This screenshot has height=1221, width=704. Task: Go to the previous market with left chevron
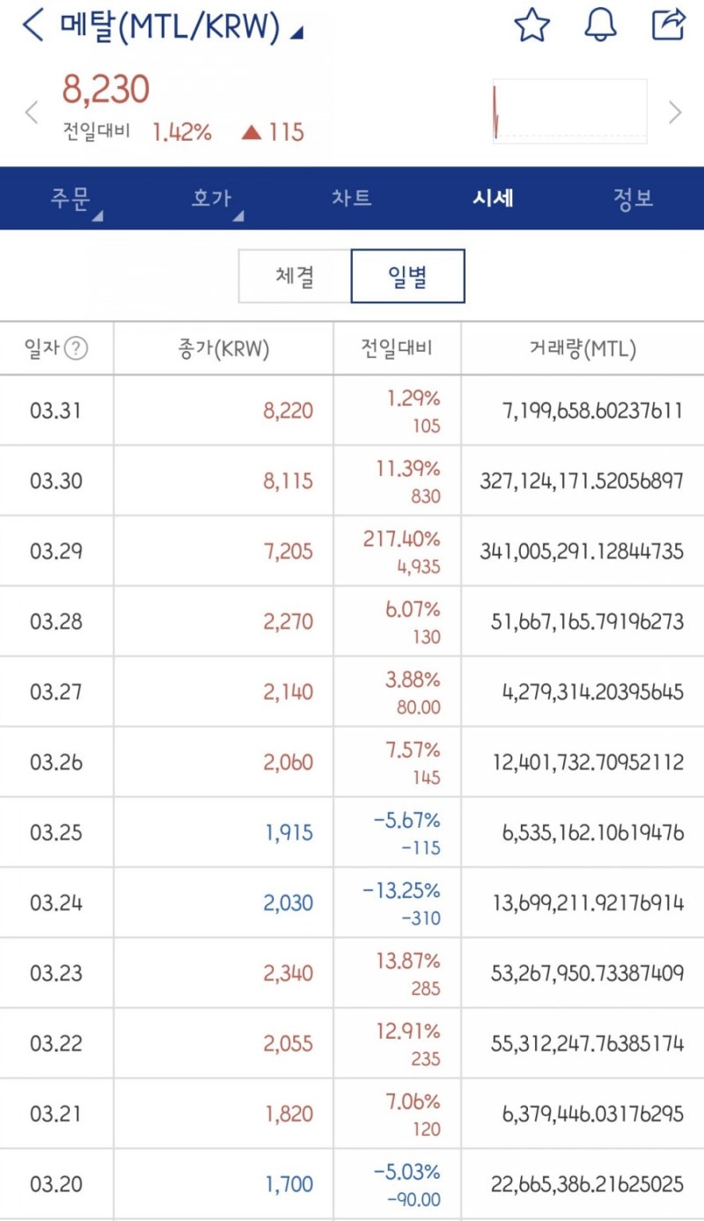(32, 113)
